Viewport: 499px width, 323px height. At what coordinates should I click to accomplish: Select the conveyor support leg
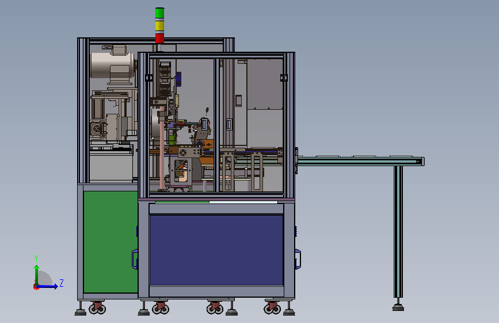[x=398, y=232]
